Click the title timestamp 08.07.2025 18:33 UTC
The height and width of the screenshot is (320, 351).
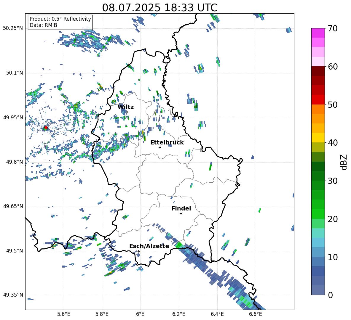[159, 8]
